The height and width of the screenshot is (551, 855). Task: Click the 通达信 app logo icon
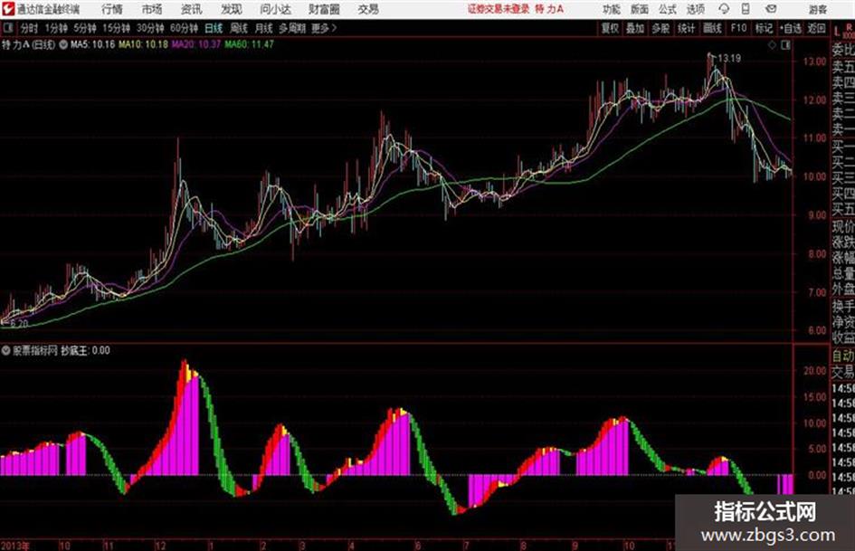pyautogui.click(x=7, y=9)
